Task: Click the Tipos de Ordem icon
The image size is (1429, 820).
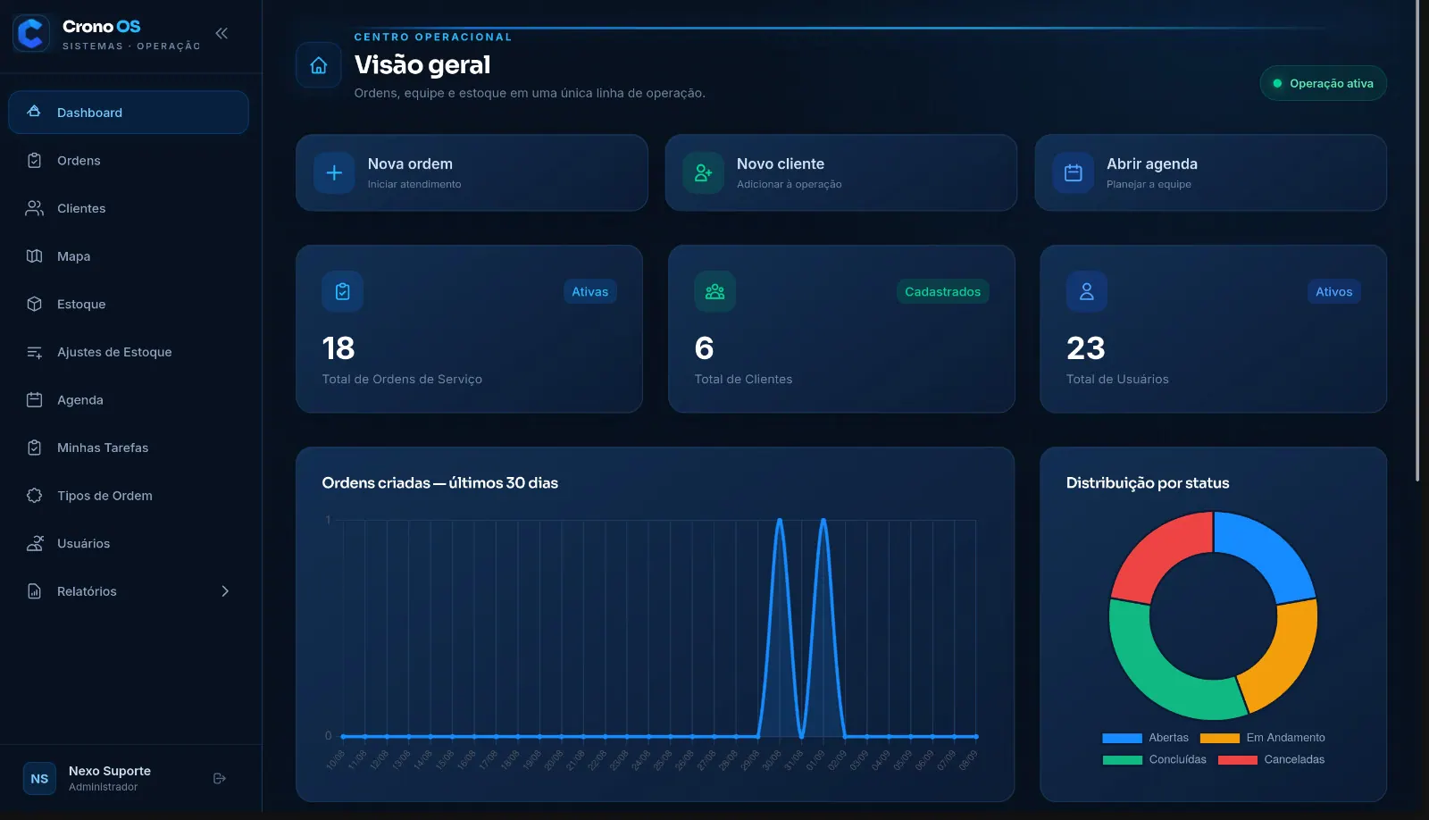Action: (35, 496)
